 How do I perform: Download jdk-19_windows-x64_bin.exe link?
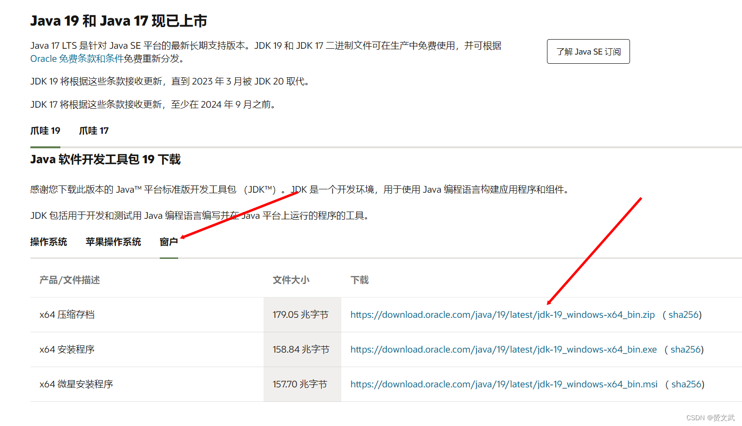504,349
